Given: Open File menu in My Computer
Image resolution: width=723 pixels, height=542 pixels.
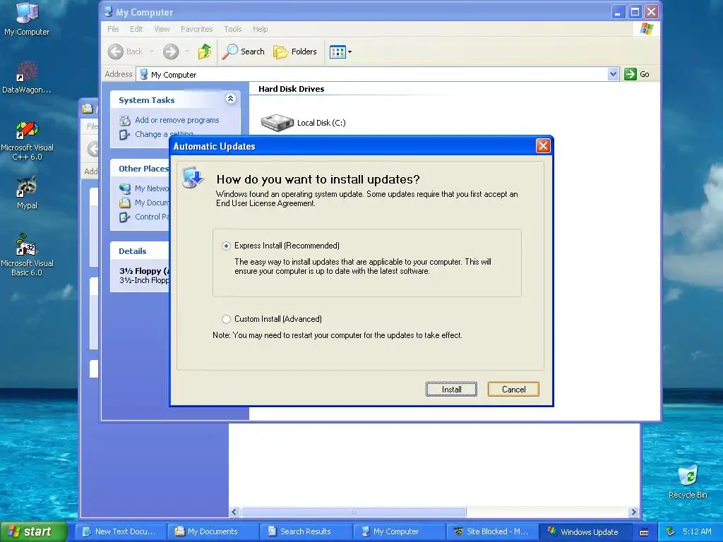Looking at the screenshot, I should click(113, 29).
